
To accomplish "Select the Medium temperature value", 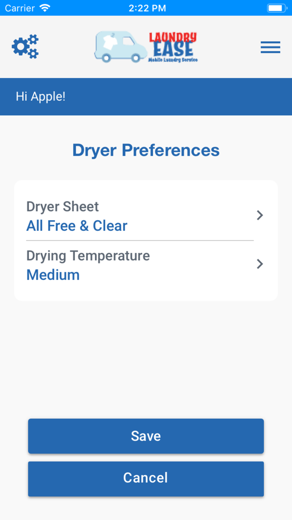I will 53,275.
